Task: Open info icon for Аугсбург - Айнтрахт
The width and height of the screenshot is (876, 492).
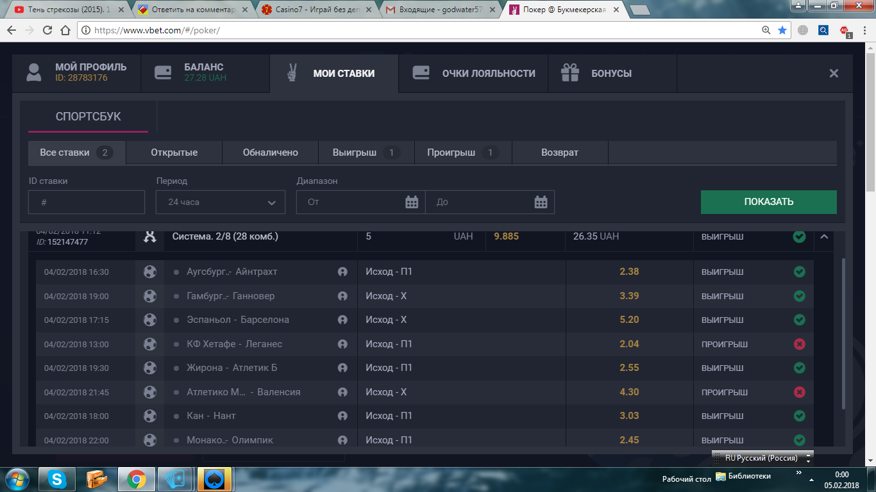Action: coord(342,272)
